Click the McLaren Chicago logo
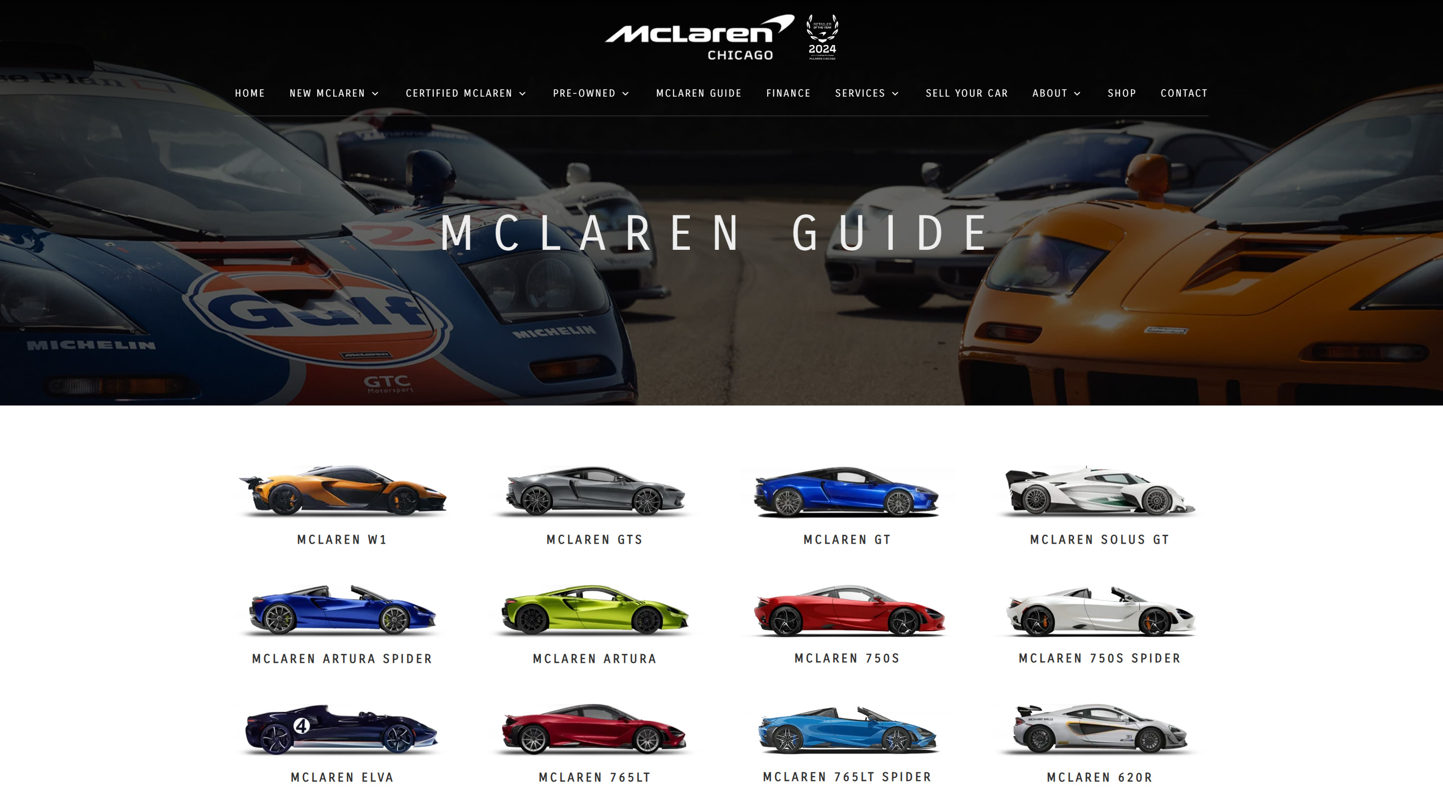The height and width of the screenshot is (811, 1443). coord(694,37)
